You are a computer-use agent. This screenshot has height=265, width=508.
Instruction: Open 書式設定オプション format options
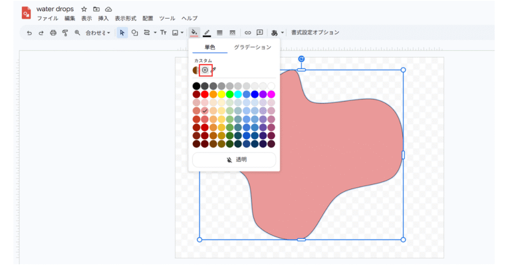pyautogui.click(x=315, y=33)
